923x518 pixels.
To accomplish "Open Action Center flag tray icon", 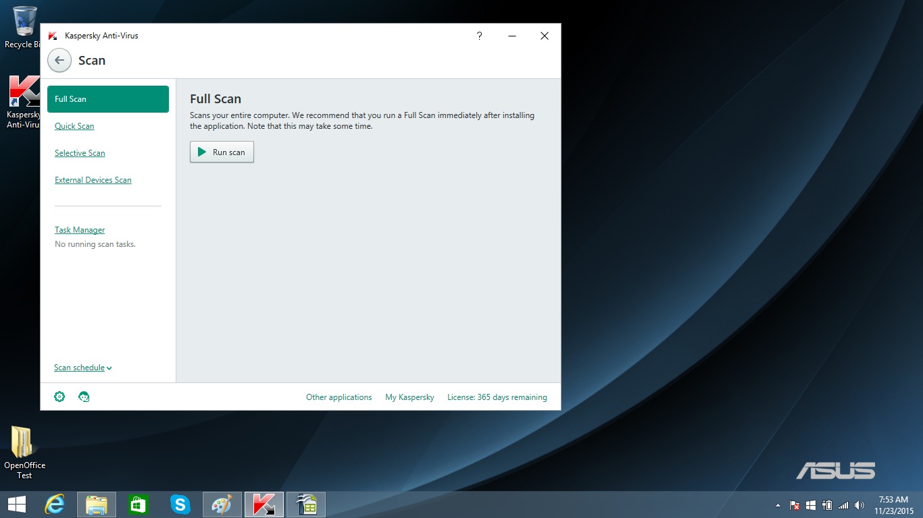I will [x=795, y=505].
